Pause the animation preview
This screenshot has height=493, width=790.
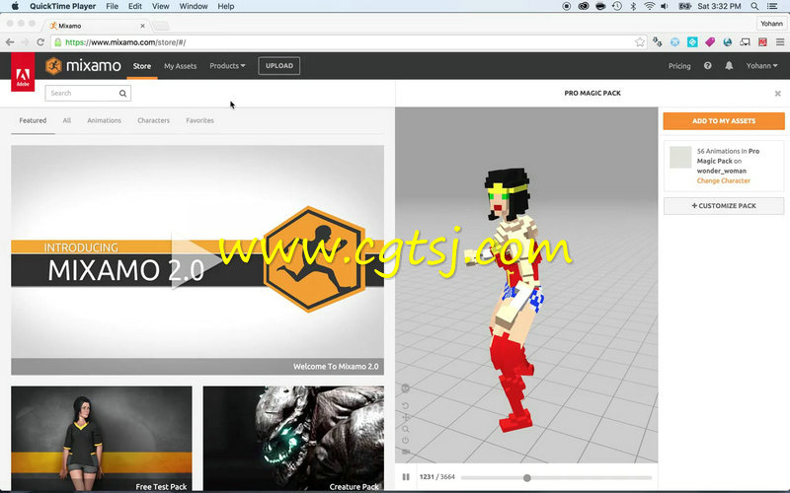(x=406, y=477)
